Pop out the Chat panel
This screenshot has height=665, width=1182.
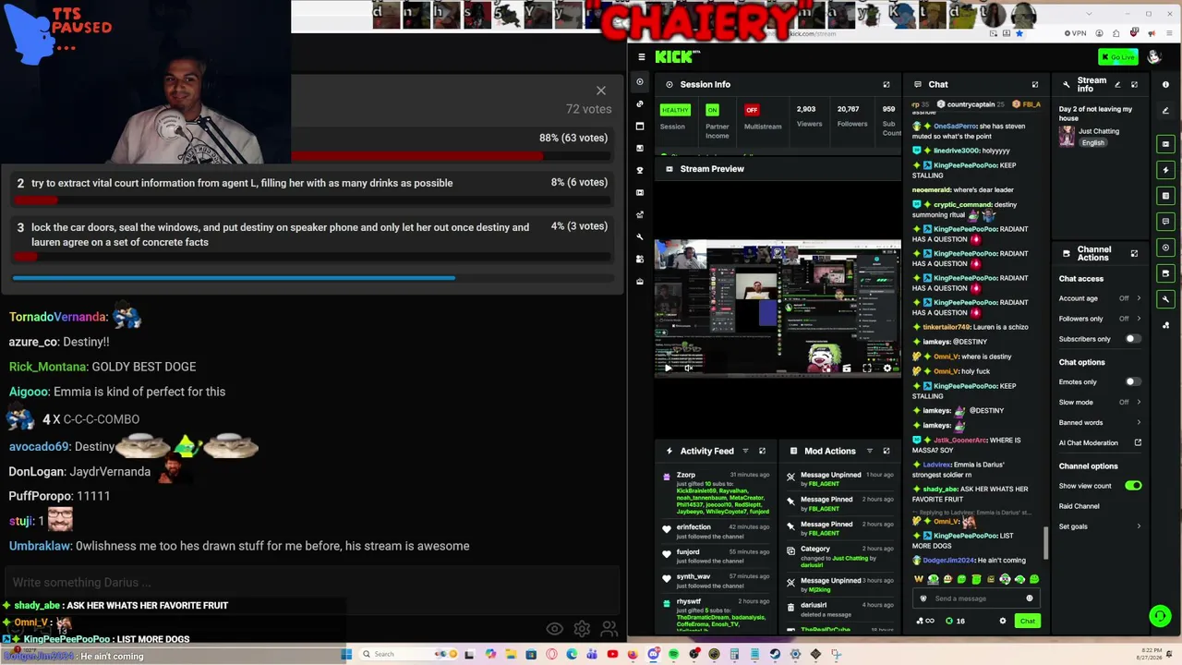pyautogui.click(x=1035, y=85)
